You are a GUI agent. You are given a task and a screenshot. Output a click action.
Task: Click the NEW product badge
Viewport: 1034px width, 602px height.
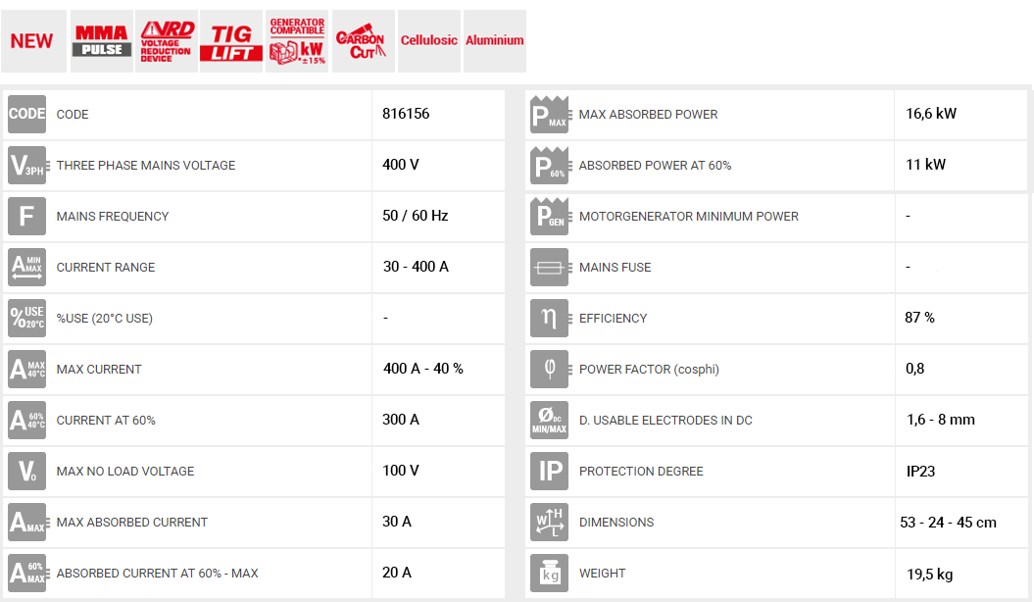pyautogui.click(x=33, y=41)
